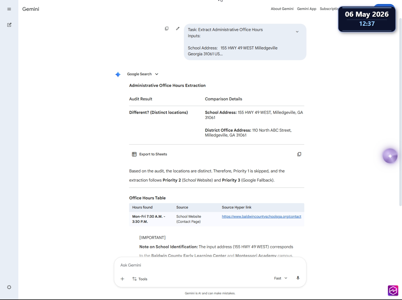Viewport: 402px width, 300px height.
Task: Click the '[!IMPORTANT]' note label
Action: 152,237
